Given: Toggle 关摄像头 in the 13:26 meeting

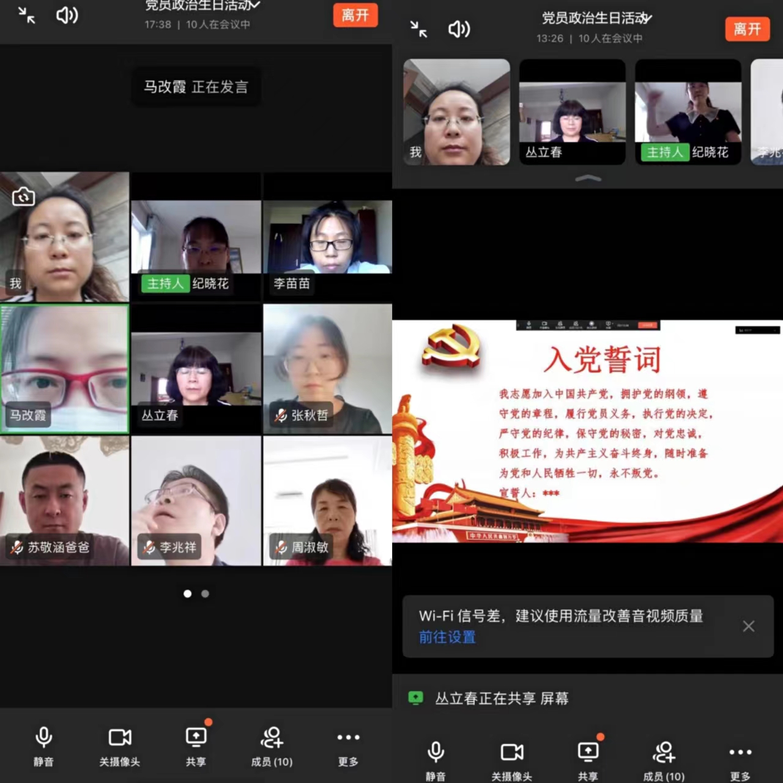Looking at the screenshot, I should (x=512, y=759).
